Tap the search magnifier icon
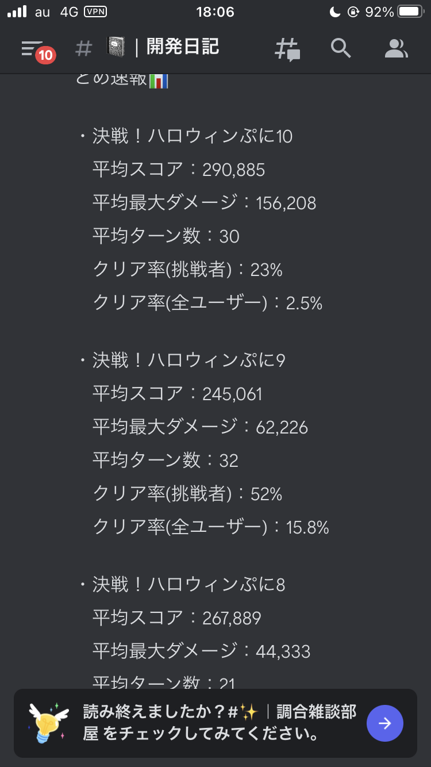 (341, 49)
